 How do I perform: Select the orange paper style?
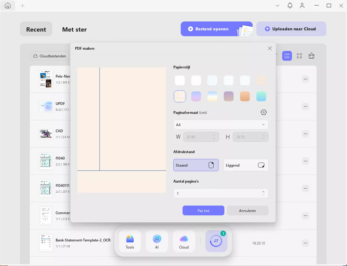245,96
